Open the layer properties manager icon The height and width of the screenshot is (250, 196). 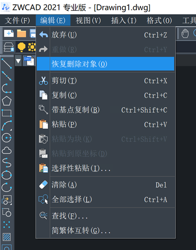9,47
